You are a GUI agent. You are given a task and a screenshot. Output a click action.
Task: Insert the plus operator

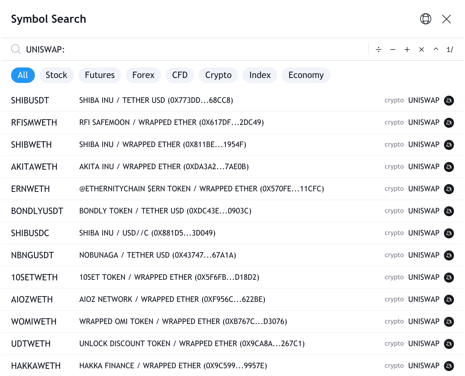tap(407, 49)
